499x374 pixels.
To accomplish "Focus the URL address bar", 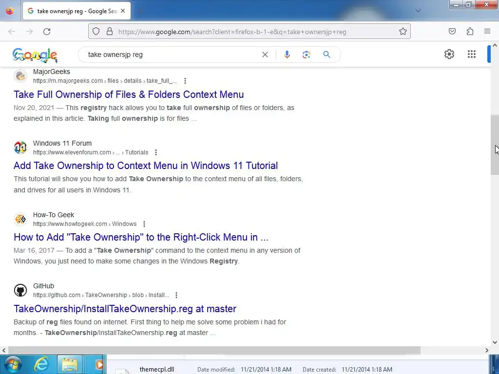I will click(x=249, y=32).
